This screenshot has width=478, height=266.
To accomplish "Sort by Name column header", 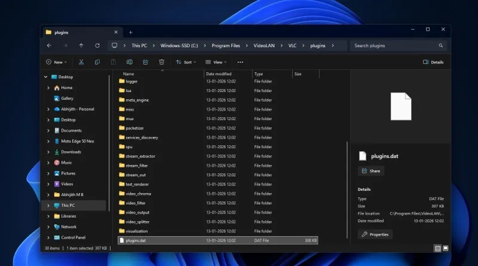I will click(128, 74).
